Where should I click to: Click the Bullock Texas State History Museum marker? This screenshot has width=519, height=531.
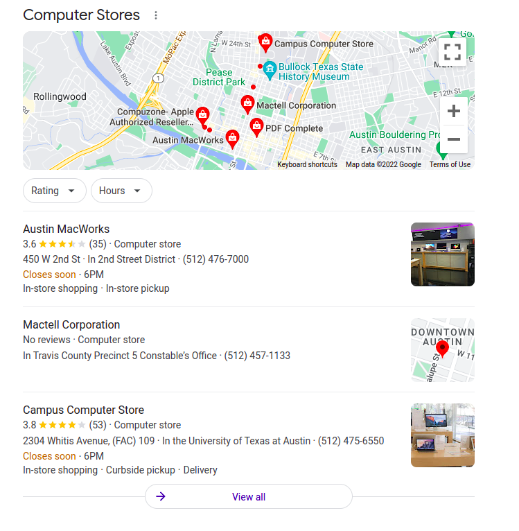tap(270, 71)
